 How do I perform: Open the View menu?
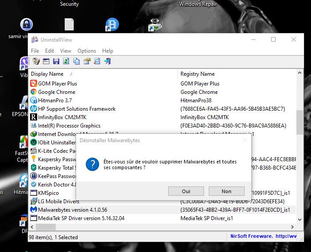coord(65,51)
